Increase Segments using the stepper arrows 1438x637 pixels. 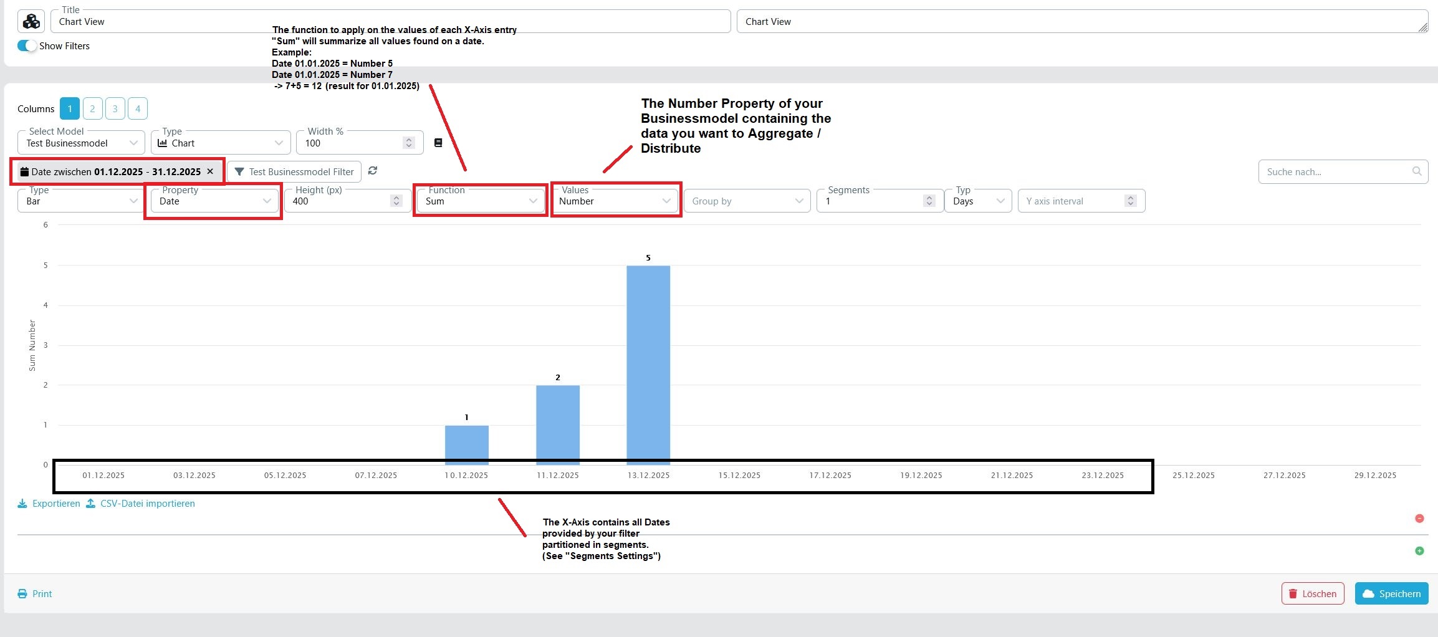[929, 198]
